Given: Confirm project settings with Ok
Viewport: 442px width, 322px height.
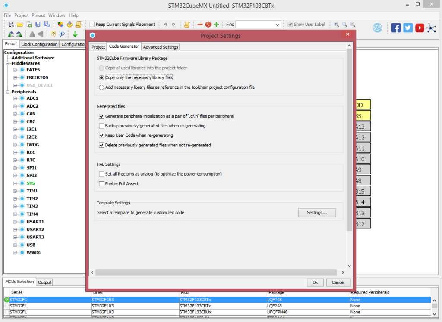Looking at the screenshot, I should click(315, 282).
